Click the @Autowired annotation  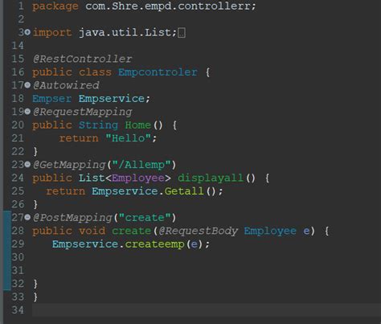66,85
